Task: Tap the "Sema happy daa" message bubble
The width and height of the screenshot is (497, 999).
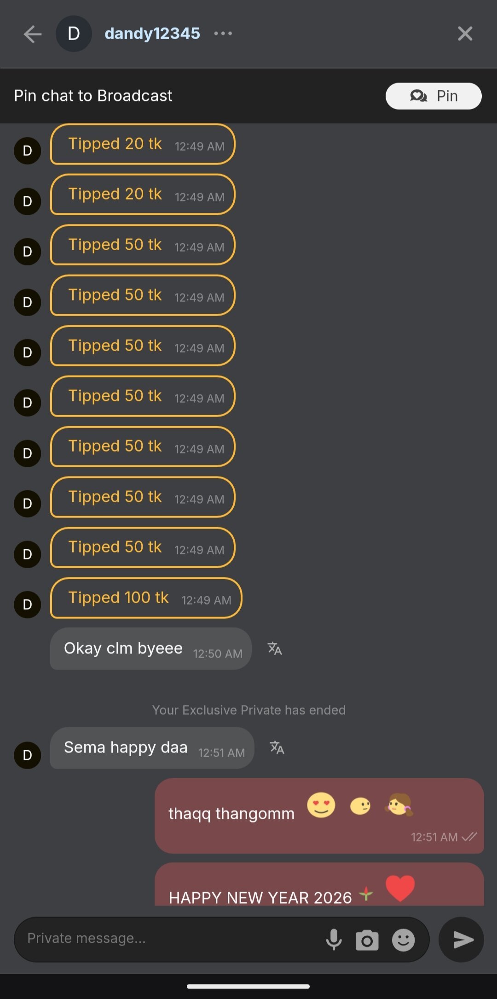Action: (152, 748)
